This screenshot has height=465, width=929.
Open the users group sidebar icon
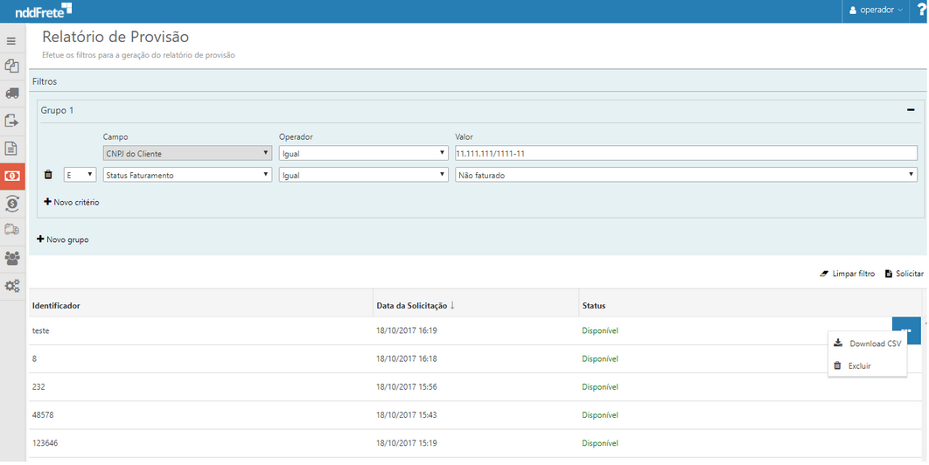(x=12, y=258)
